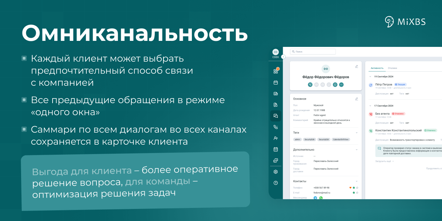Edit the Основное section with pencil icon
The image size is (442, 221).
coord(357,99)
